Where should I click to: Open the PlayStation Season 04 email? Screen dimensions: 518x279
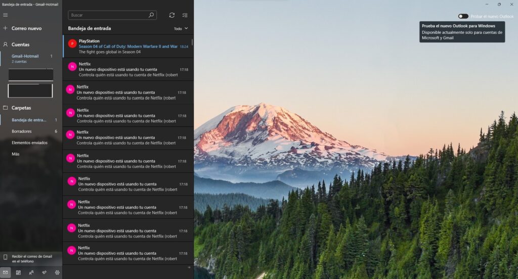point(127,46)
